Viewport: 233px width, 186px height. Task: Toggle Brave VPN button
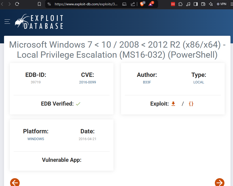(222, 4)
